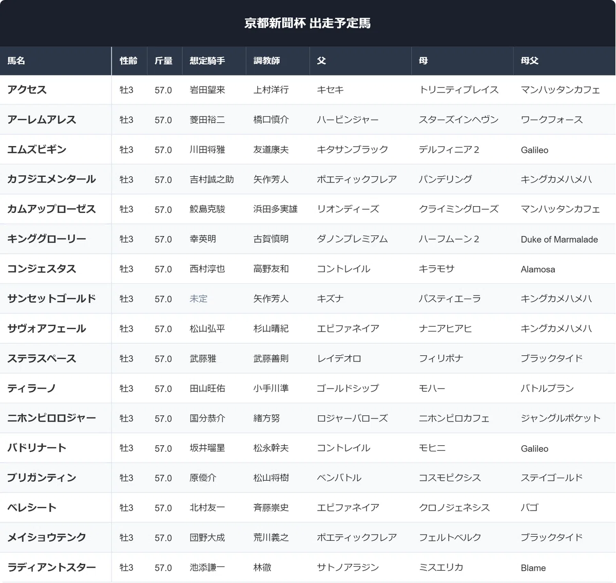The height and width of the screenshot is (583, 616).
Task: Click trainer 林徹
Action: coord(262,567)
